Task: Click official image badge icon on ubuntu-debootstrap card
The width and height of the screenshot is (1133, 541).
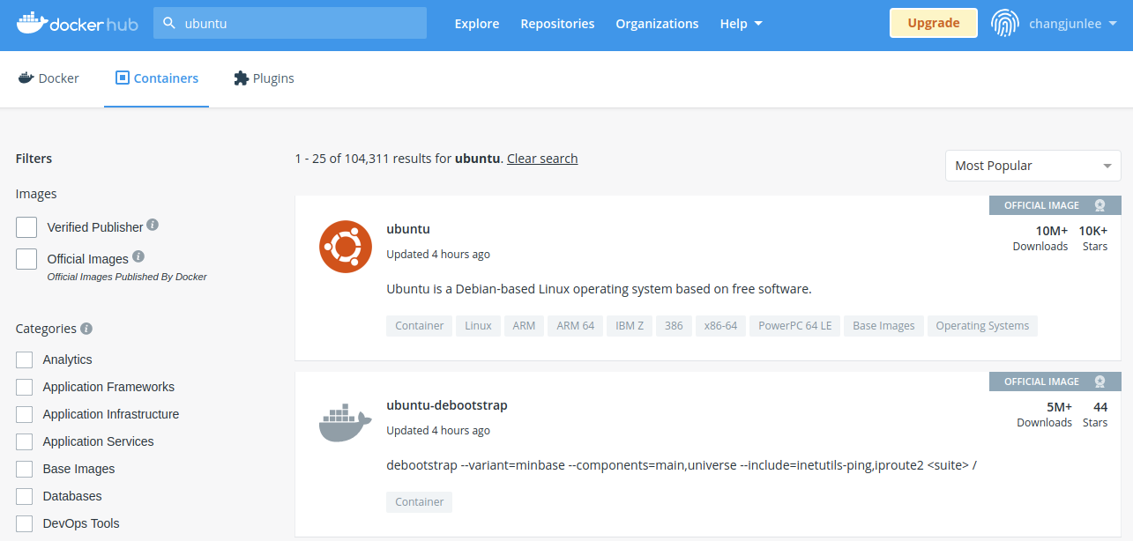Action: click(x=1099, y=382)
